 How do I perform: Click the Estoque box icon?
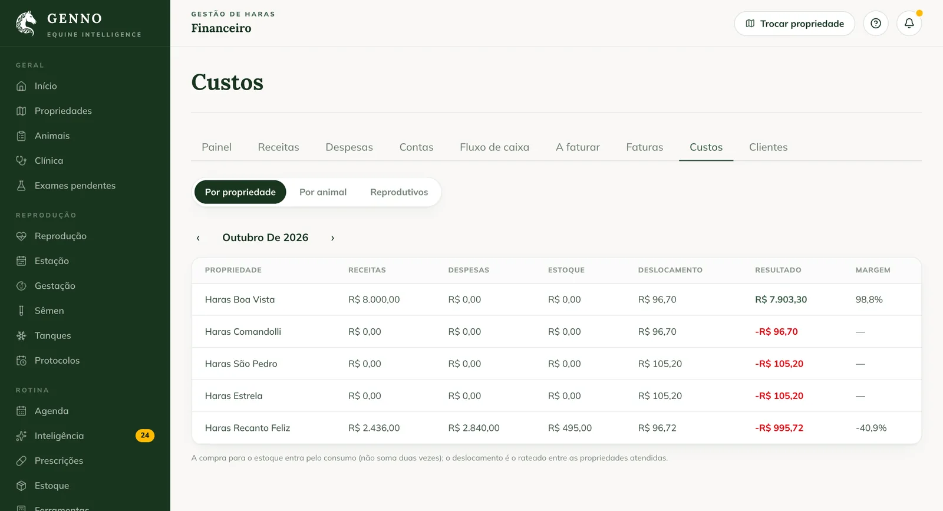[21, 486]
